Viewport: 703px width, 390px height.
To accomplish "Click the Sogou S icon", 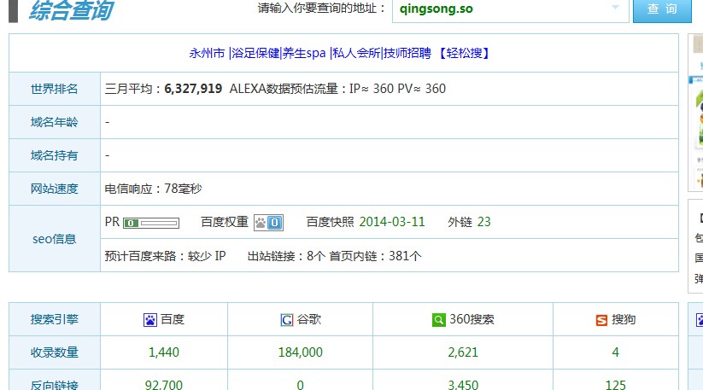I will pyautogui.click(x=601, y=320).
